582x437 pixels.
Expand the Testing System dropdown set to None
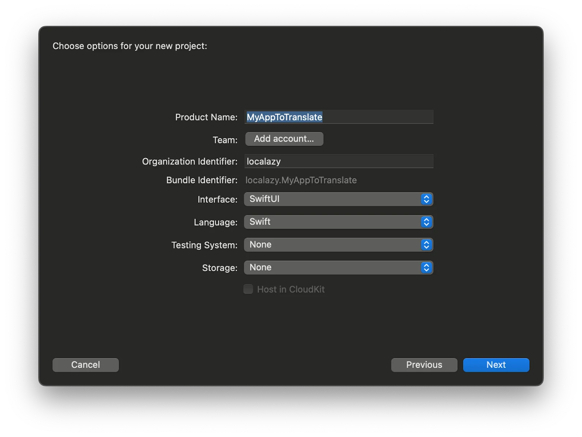[333, 245]
